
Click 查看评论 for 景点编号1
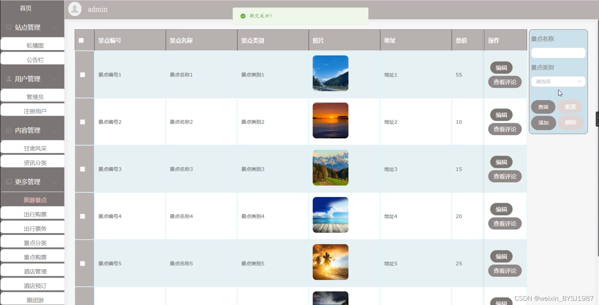pyautogui.click(x=505, y=82)
